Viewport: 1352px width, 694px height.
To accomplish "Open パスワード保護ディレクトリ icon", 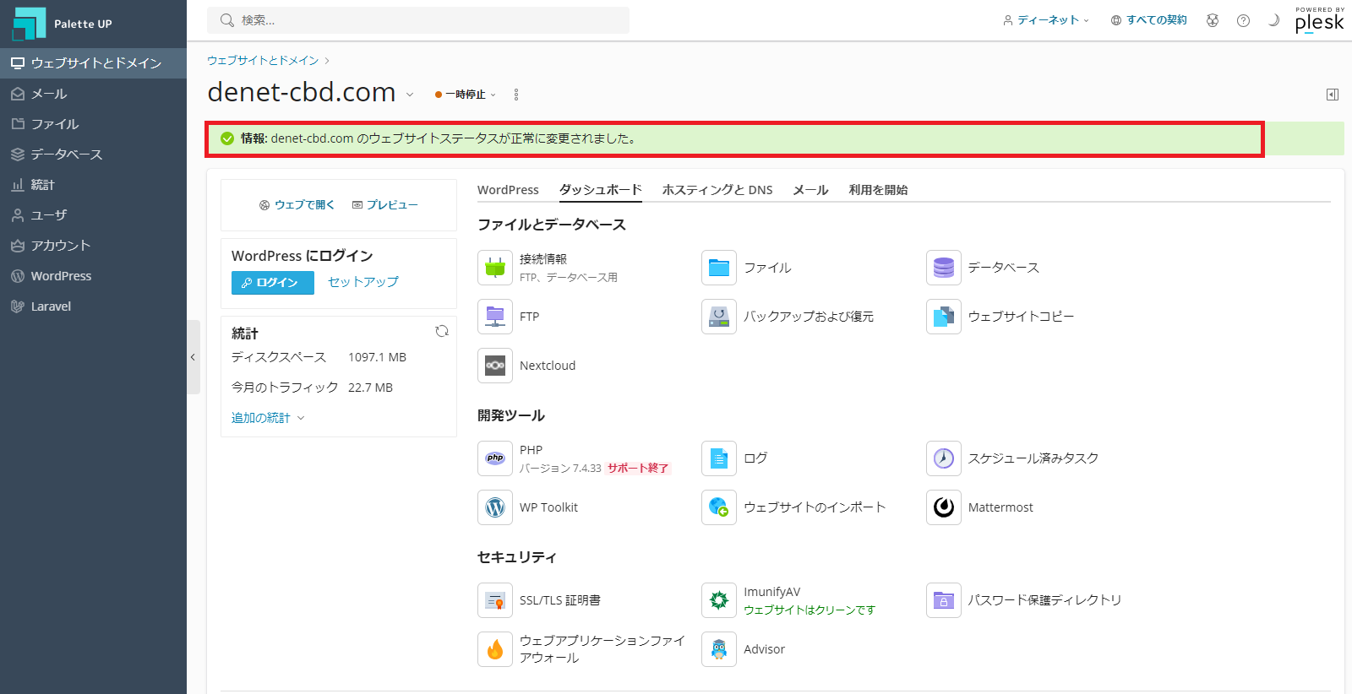I will pos(944,600).
